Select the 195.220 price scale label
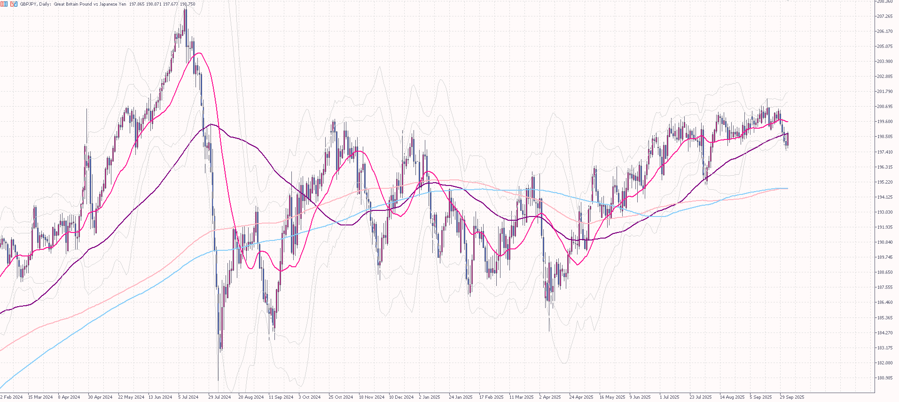The height and width of the screenshot is (402, 899). click(x=884, y=182)
